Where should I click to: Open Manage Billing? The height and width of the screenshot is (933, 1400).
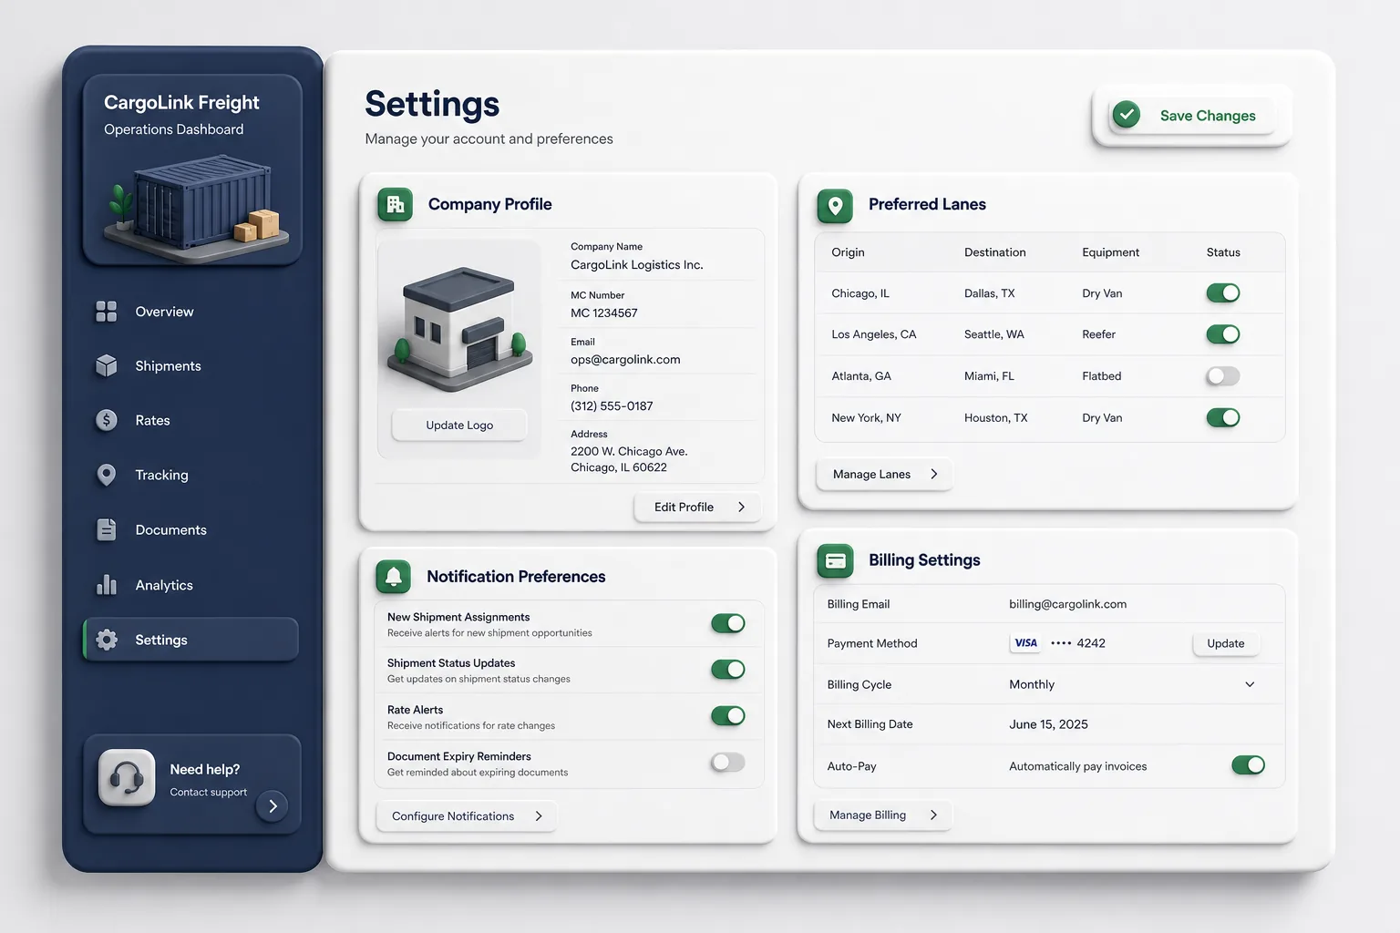(x=883, y=815)
